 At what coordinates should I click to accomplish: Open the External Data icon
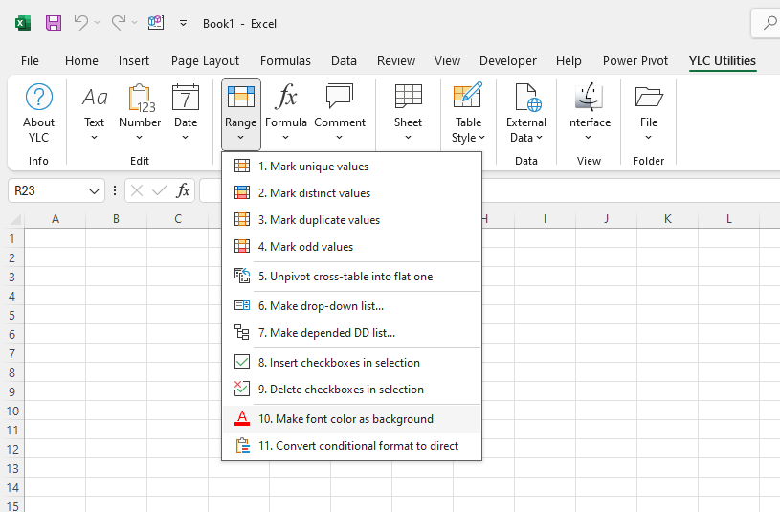point(526,98)
